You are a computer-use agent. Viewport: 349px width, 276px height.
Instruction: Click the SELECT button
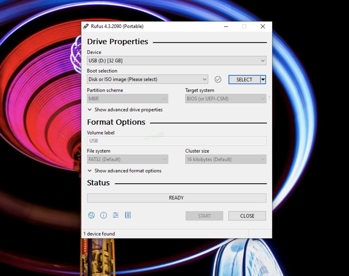(x=244, y=79)
